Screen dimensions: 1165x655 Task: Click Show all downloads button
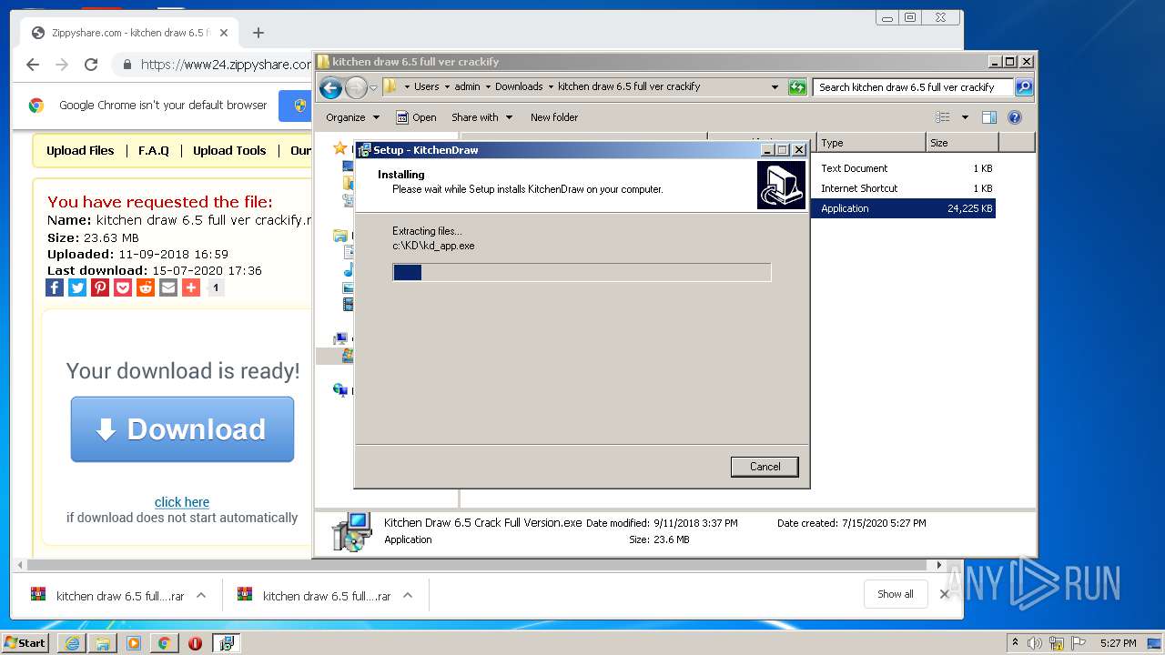[x=896, y=594]
